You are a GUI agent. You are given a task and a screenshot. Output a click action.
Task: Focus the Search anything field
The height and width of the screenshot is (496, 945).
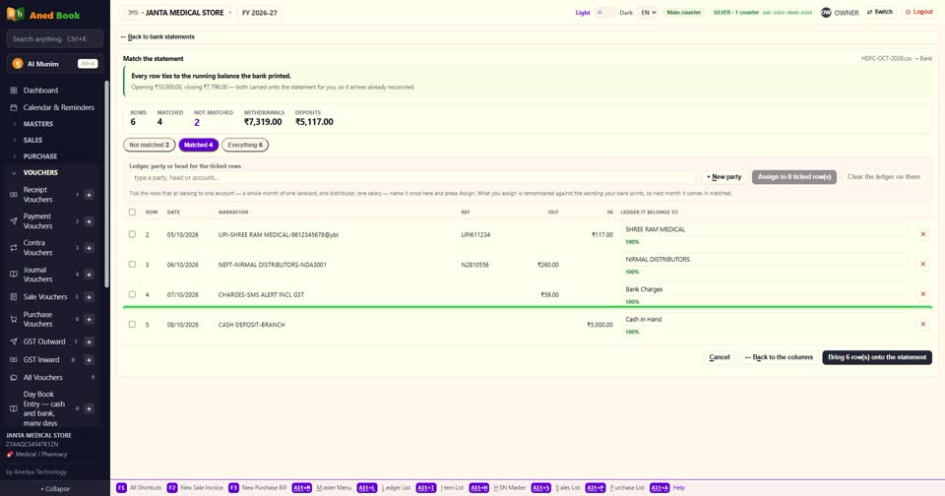click(55, 38)
